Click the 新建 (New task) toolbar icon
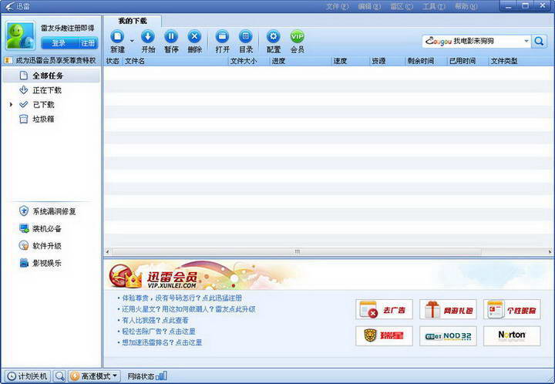This screenshot has height=384, width=555. [x=117, y=36]
